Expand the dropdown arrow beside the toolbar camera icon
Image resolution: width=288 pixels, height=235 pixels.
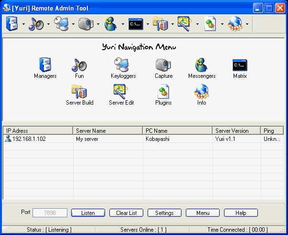pos(98,24)
